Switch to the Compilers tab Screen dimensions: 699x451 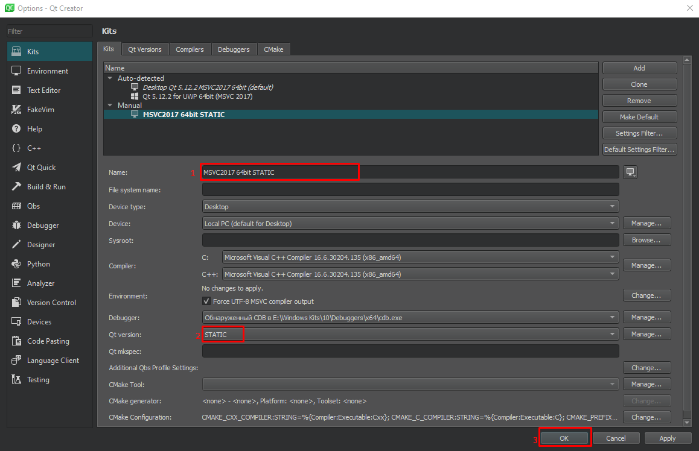pos(190,49)
